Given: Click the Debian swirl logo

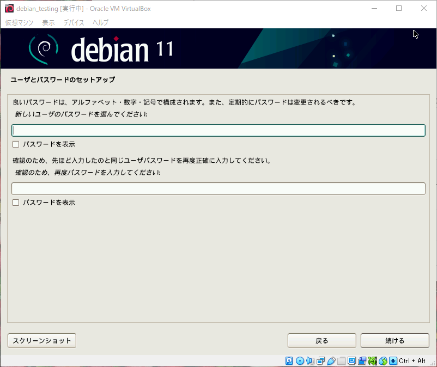Looking at the screenshot, I should (x=44, y=49).
